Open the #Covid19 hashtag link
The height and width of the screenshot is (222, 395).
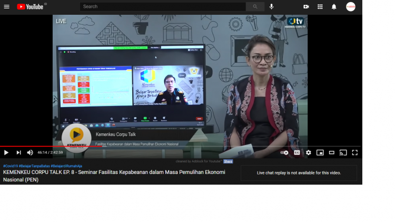[11, 166]
